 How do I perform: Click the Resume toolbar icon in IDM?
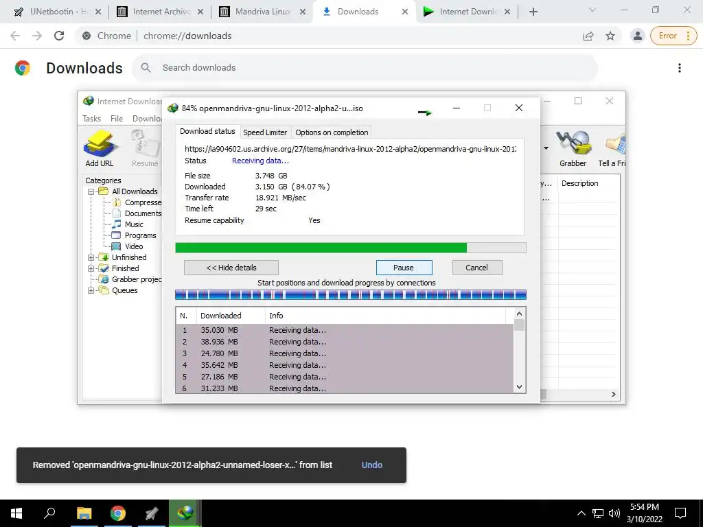click(145, 148)
